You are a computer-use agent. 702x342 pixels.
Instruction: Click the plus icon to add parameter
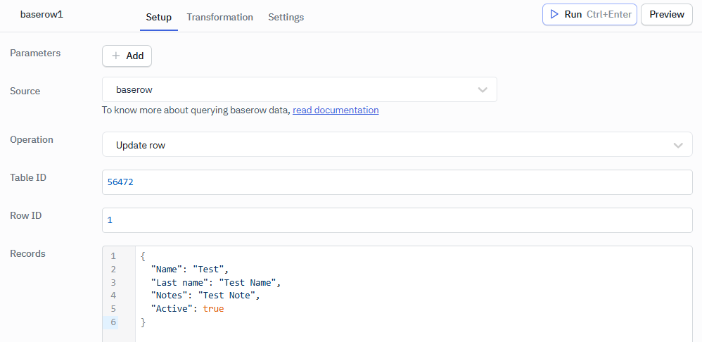(x=116, y=56)
